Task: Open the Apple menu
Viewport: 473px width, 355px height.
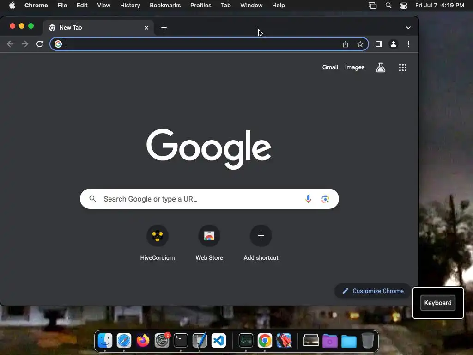Action: tap(12, 6)
